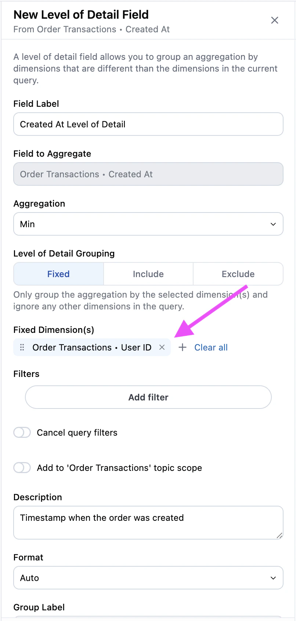296x621 pixels.
Task: Dismiss the dialog via the X icon
Action: click(x=275, y=20)
